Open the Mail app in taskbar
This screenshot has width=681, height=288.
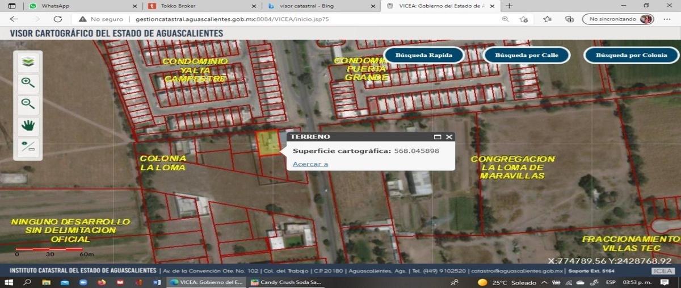(x=65, y=282)
